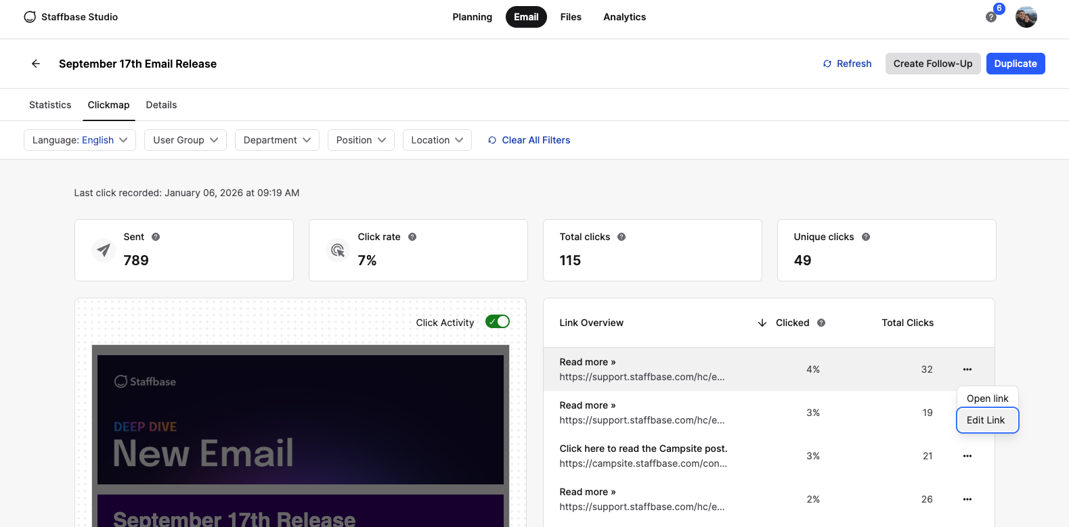
Task: Select the Email nav item
Action: tap(526, 17)
